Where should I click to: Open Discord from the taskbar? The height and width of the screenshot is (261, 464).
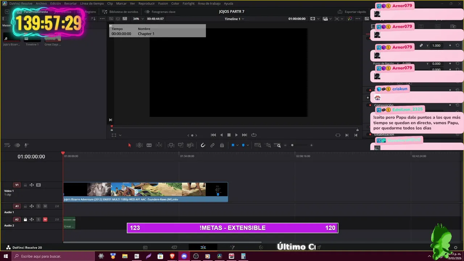[184, 256]
